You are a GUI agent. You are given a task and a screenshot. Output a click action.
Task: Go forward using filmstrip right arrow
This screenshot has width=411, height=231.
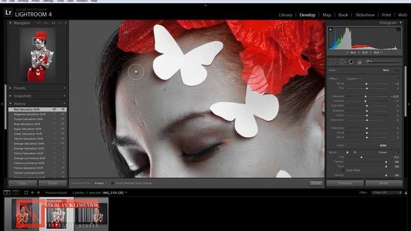(x=39, y=193)
